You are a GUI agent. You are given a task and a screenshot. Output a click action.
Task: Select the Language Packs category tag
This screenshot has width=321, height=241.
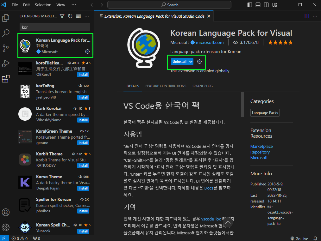coord(265,113)
